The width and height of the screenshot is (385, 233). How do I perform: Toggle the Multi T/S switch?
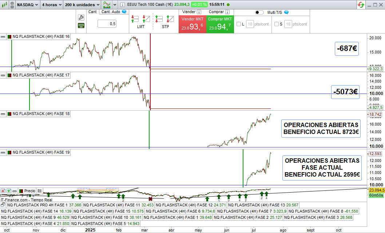pyautogui.click(x=259, y=12)
